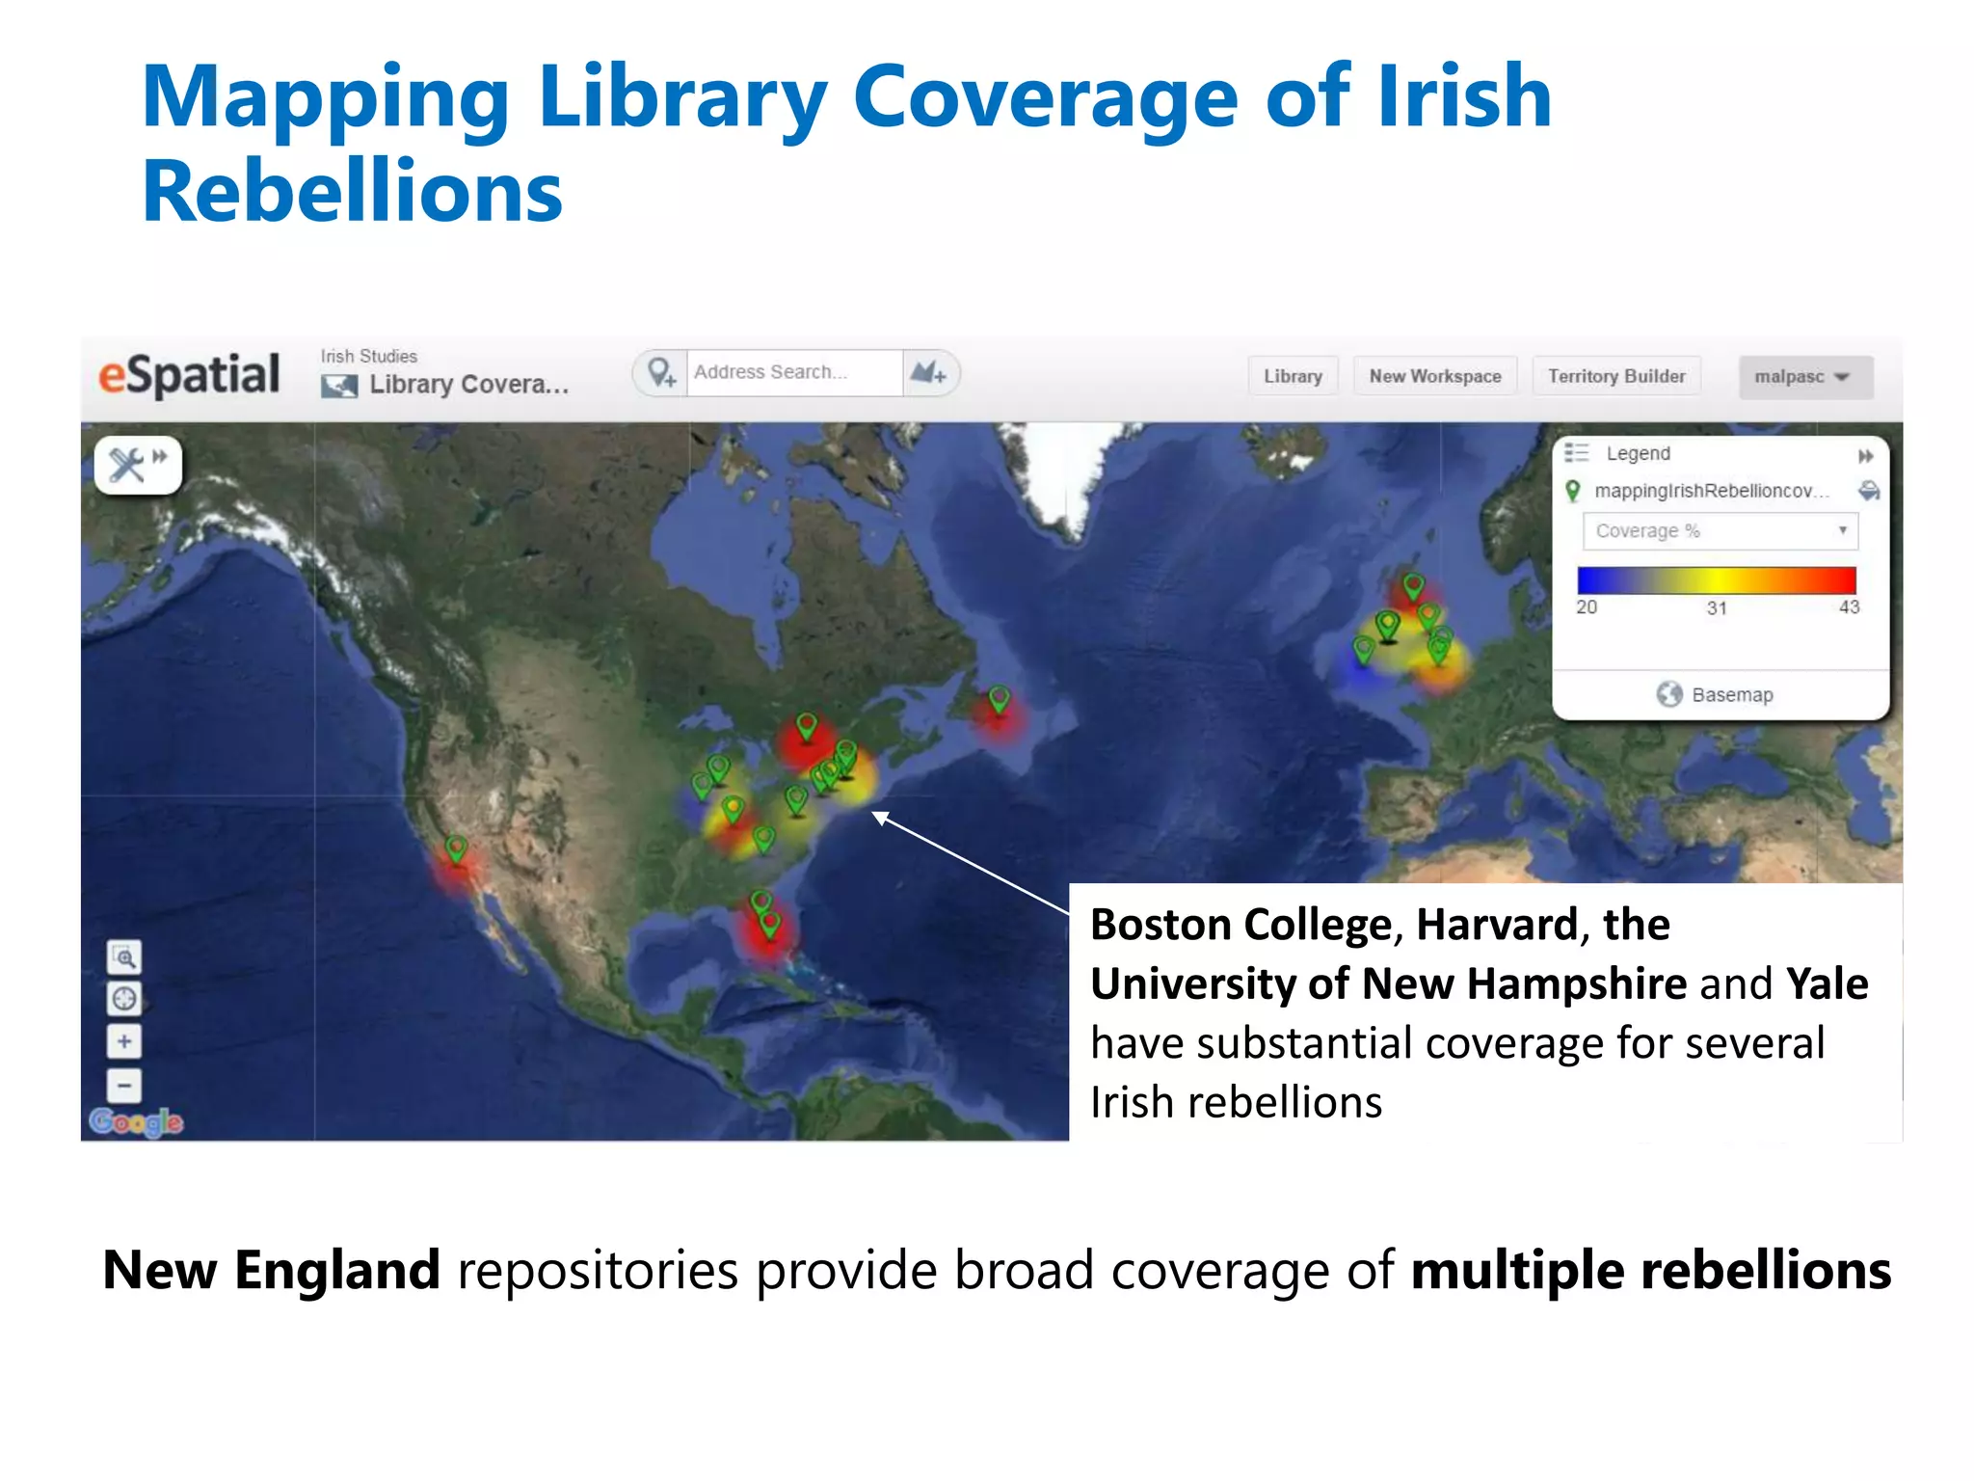Screen dimensions: 1974x1481
Task: Click the legend value 43
Action: tap(1849, 607)
